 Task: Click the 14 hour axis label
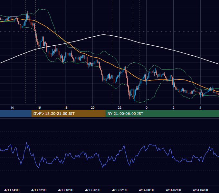12,108
